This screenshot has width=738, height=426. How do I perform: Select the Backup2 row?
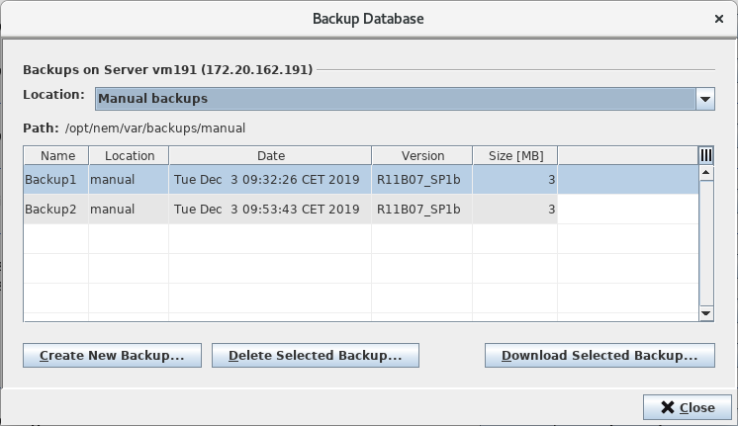[x=50, y=210]
